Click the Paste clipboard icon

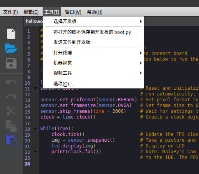point(11,140)
